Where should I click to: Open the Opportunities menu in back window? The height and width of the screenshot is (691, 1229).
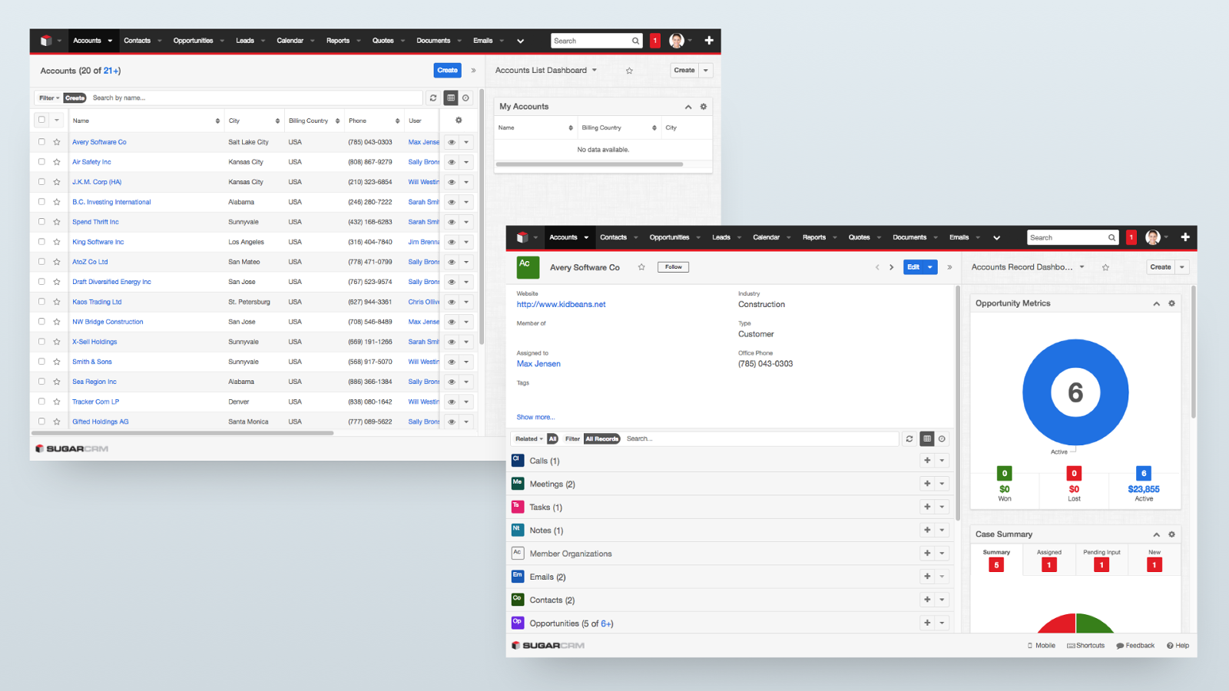[194, 41]
